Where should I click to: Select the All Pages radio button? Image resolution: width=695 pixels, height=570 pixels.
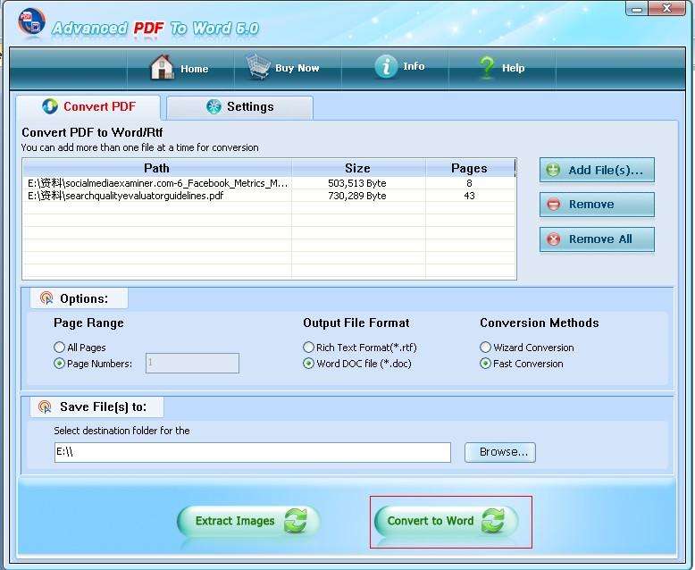(59, 347)
